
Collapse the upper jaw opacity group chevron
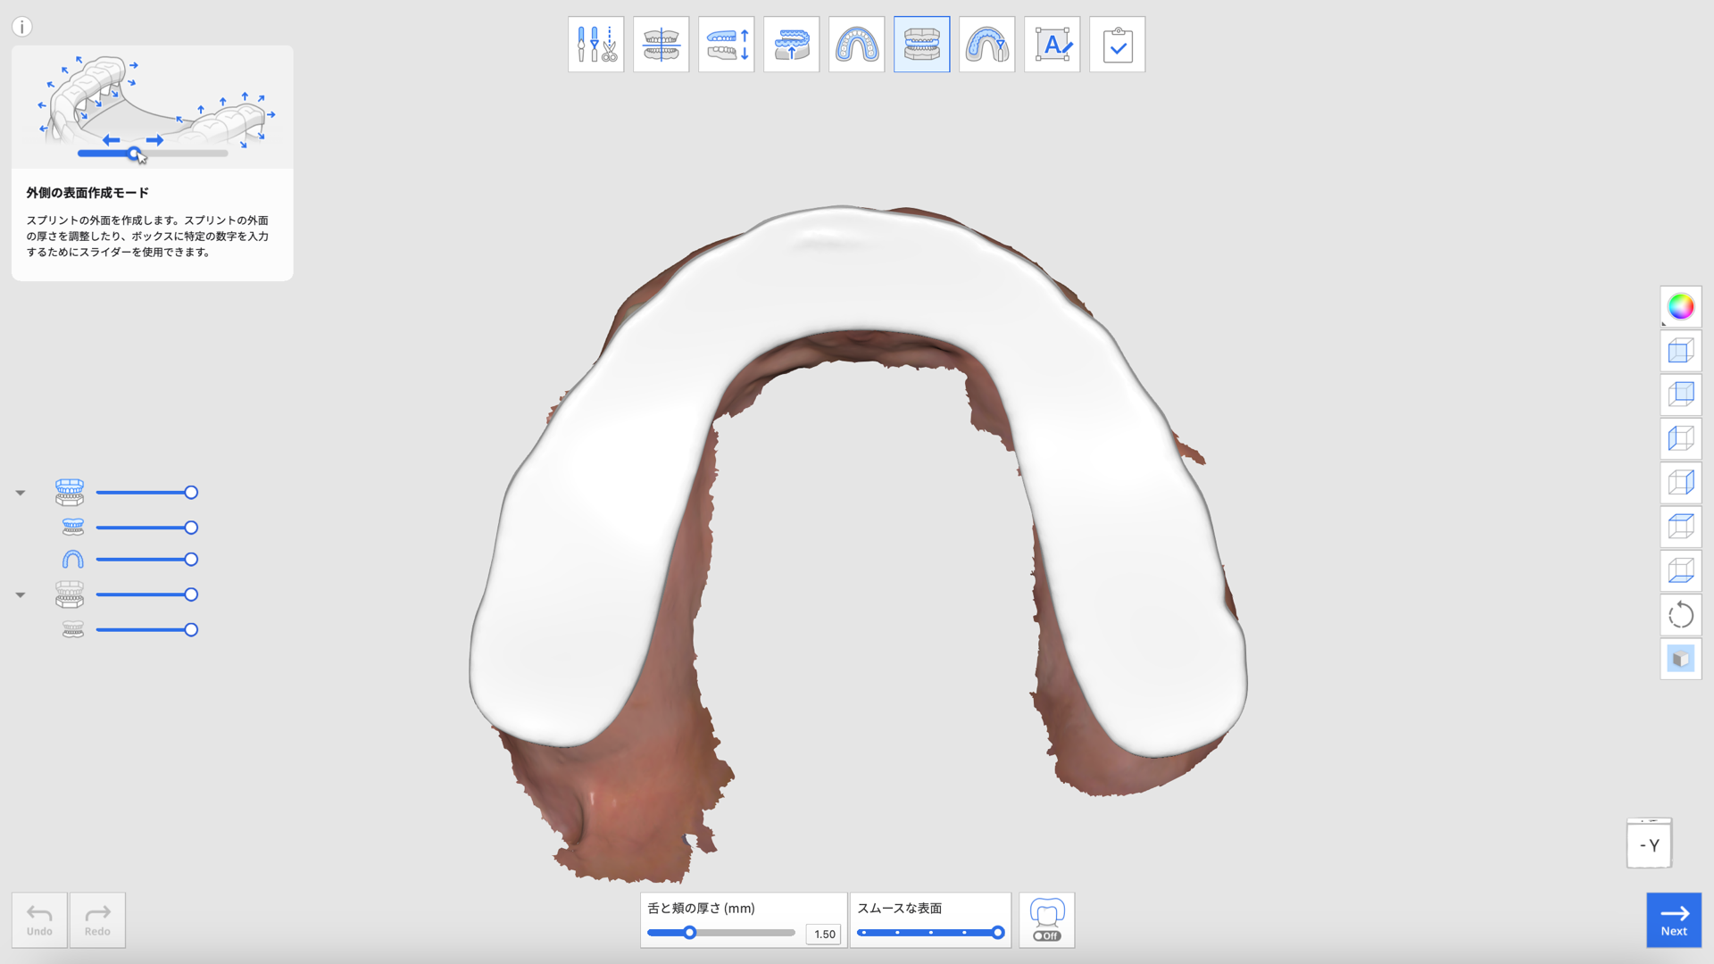click(x=20, y=492)
